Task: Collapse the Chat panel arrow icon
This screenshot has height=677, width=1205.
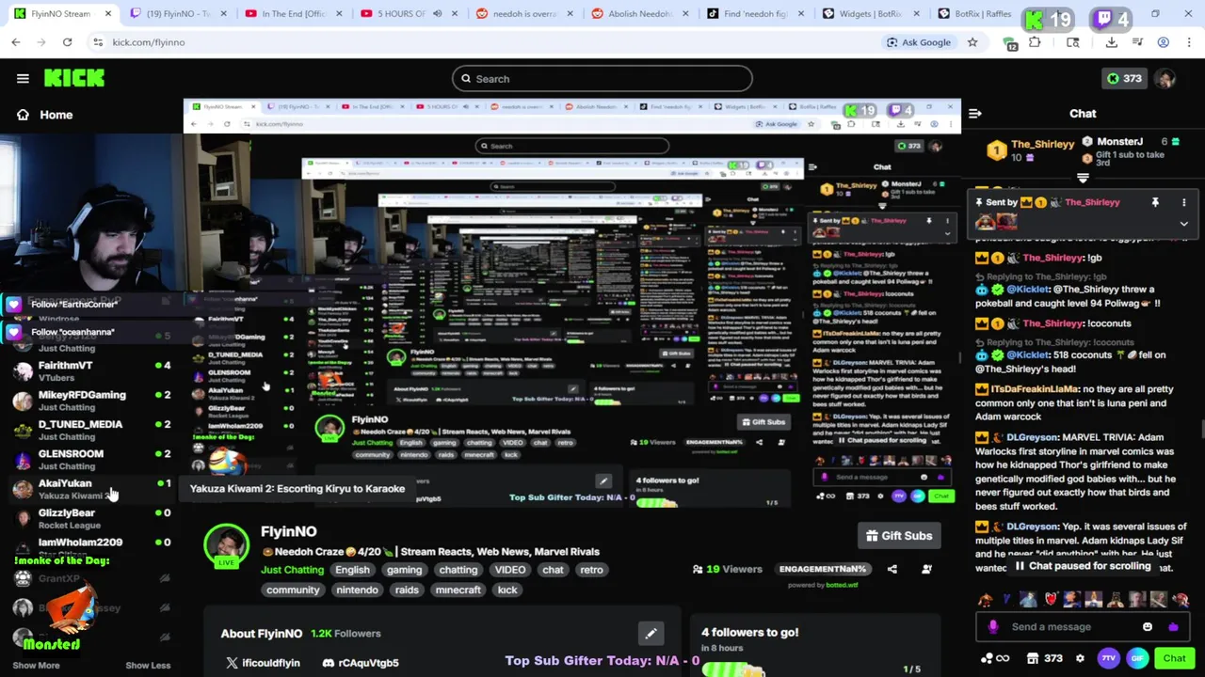Action: click(x=975, y=114)
